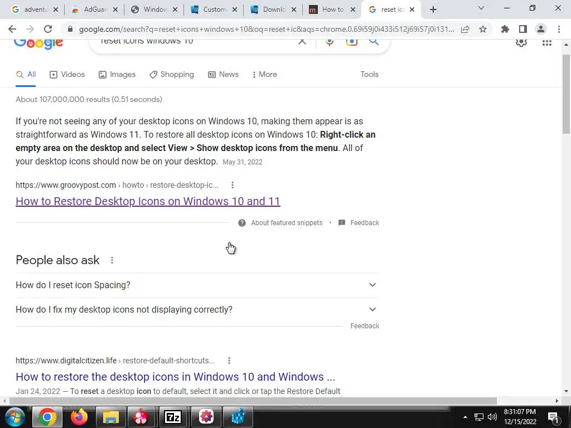
Task: Open Chrome extensions puzzle icon
Action: click(505, 29)
